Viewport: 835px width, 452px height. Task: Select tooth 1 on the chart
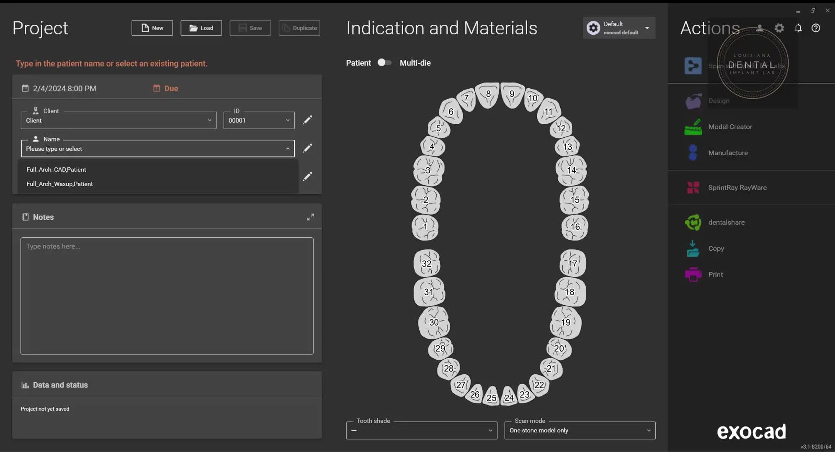pos(425,227)
